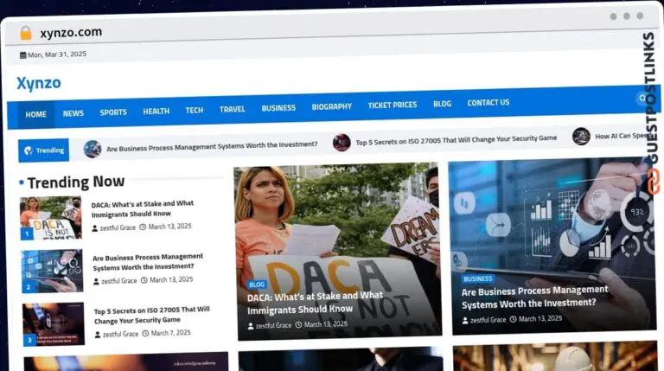
Task: Click the second Trending Now thumbnail image
Action: pyautogui.click(x=52, y=271)
